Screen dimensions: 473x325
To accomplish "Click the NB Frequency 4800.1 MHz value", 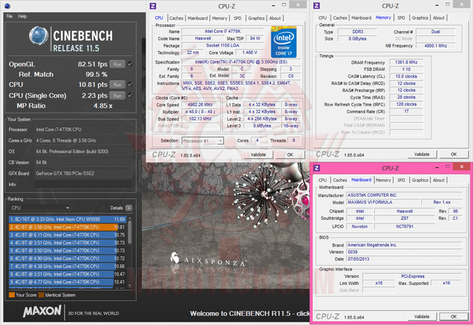I will coord(436,46).
